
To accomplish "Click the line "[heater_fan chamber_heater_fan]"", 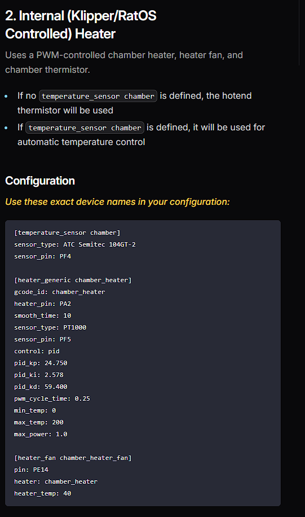I will pos(73,458).
